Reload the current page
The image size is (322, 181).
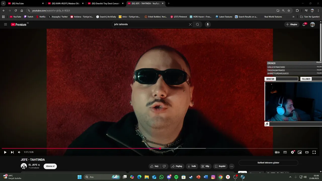point(16,11)
